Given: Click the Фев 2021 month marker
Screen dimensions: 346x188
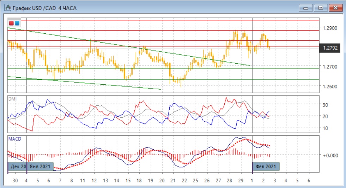Looking at the screenshot, I should tap(266, 166).
